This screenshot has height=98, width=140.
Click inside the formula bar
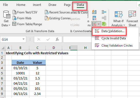77,39
